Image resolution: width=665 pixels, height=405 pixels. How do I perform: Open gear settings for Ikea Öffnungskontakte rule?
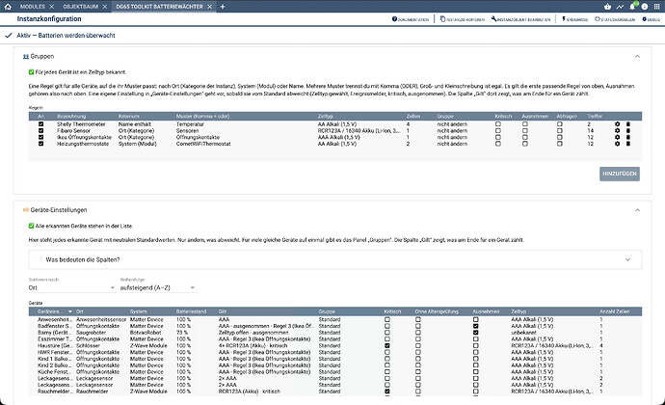(617, 137)
